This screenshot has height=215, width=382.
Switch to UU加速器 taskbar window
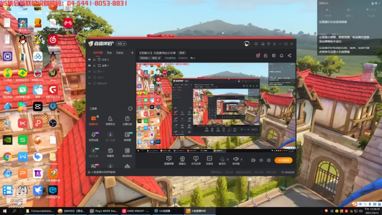[x=168, y=211]
